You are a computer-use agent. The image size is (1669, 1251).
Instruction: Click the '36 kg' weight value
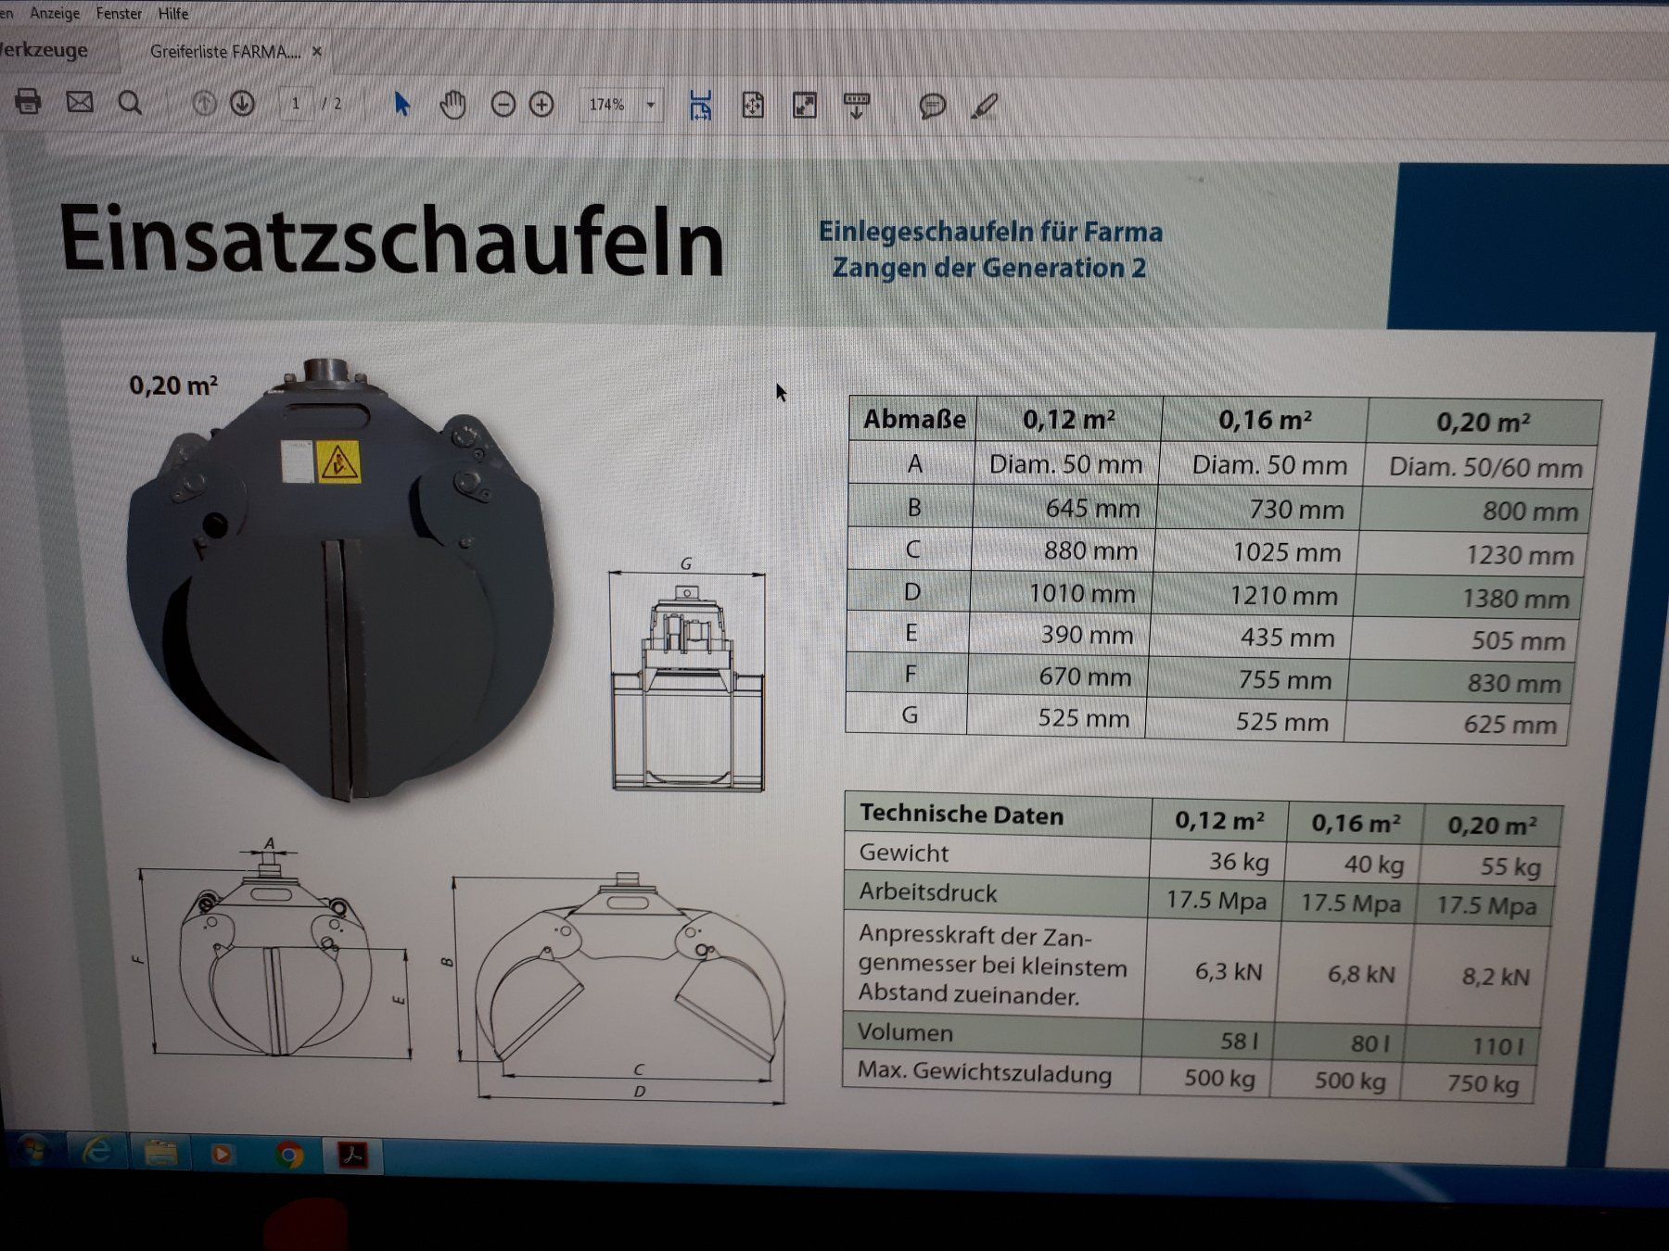[1240, 862]
